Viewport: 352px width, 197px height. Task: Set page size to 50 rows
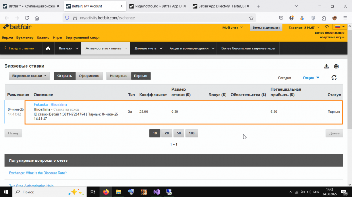click(x=179, y=133)
